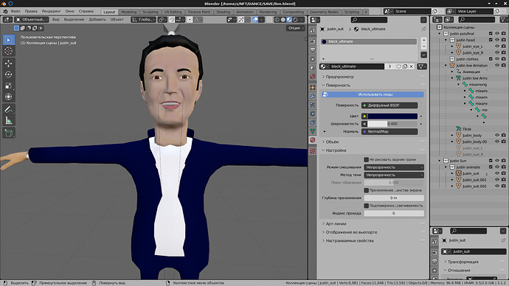The width and height of the screenshot is (509, 286).
Task: Open the Render properties tab icon
Action: click(x=313, y=41)
